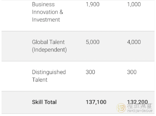156x116 pixels.
Task: Click the 137,100 Skill Total figure
Action: (96, 102)
